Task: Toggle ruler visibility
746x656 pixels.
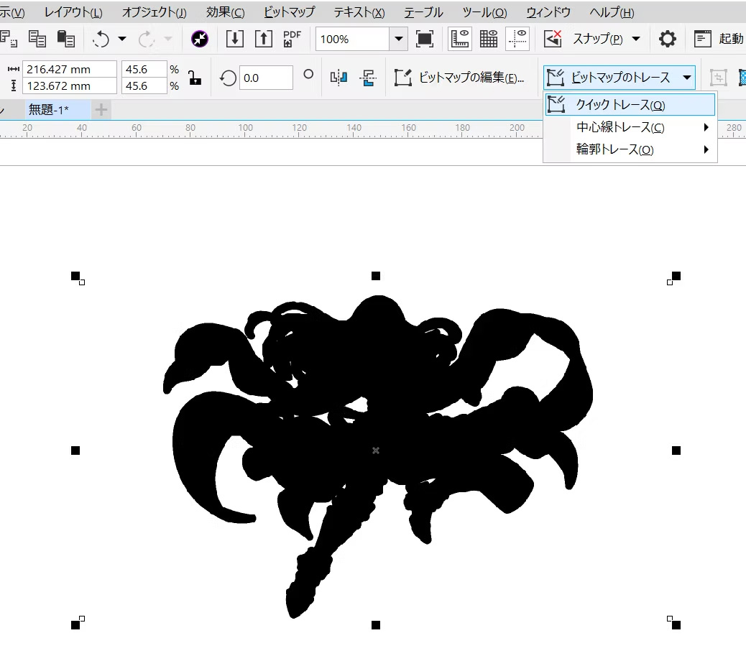Action: click(460, 39)
